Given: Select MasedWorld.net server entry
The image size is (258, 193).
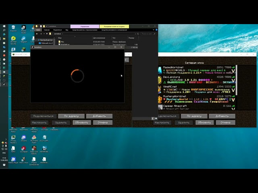Looking at the screenshot, I should [197, 70].
